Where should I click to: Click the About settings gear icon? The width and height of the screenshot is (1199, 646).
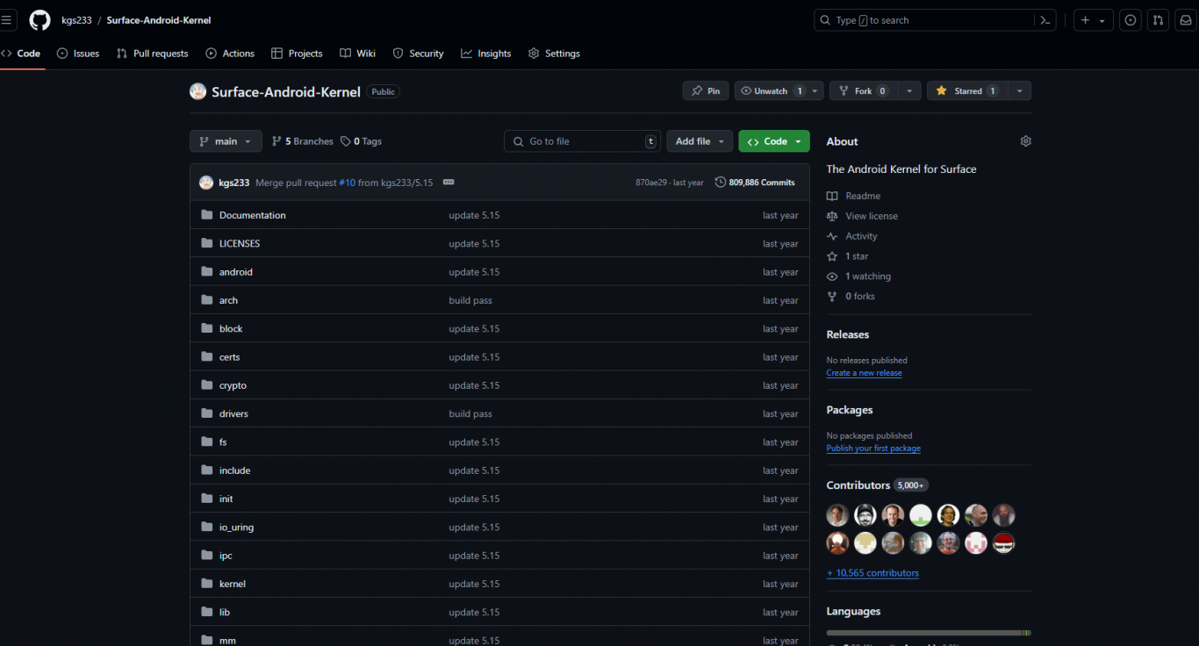(1025, 141)
